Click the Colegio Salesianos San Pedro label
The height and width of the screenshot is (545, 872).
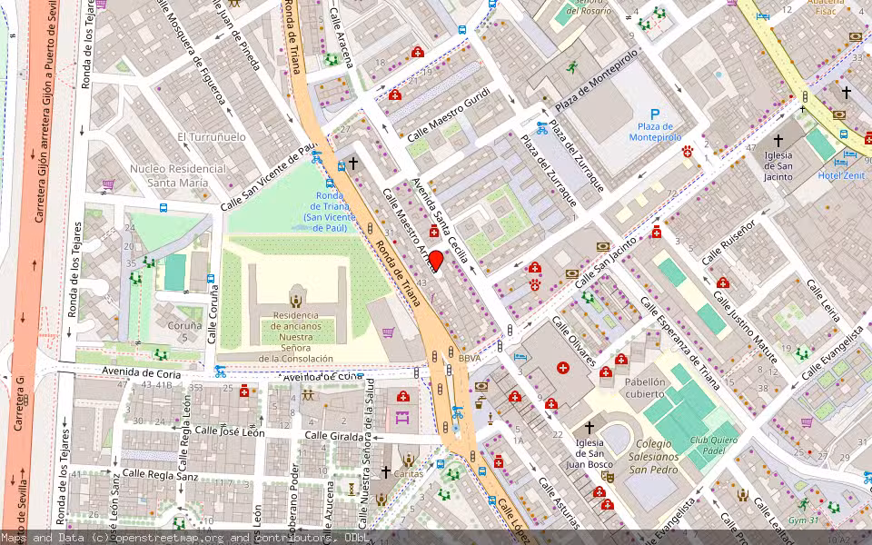(x=653, y=457)
